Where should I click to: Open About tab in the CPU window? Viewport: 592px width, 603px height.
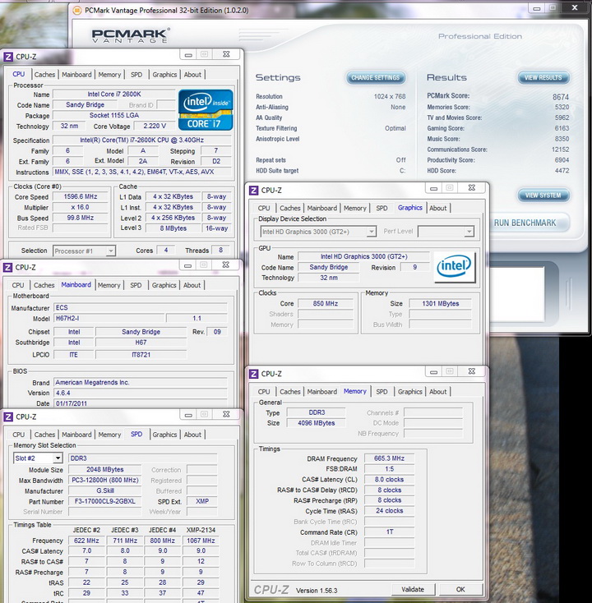(x=192, y=75)
